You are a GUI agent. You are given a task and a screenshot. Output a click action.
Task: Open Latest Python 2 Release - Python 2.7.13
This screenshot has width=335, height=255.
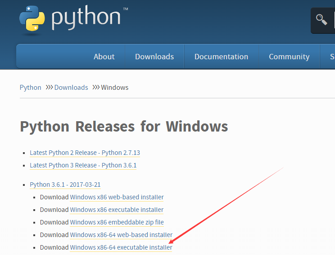(85, 153)
